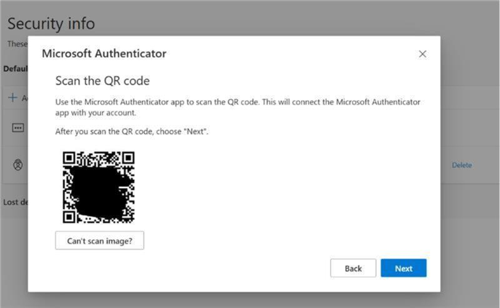The height and width of the screenshot is (308, 500).
Task: Click the "Microsoft Authenticator" dialog title
Action: click(104, 54)
